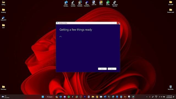Screen dimensions: 176x99
Task: Open Adobe Premiere Pro from the taskbar
Action: (85, 97)
